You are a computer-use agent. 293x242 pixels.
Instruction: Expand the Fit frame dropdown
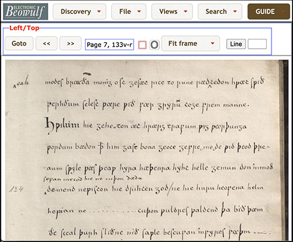point(191,44)
